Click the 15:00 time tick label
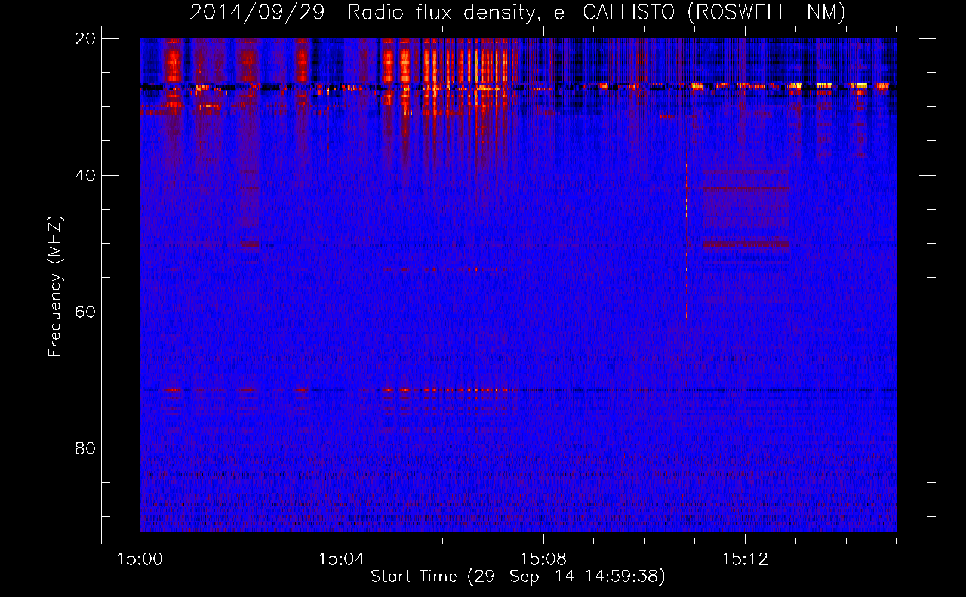 (140, 559)
